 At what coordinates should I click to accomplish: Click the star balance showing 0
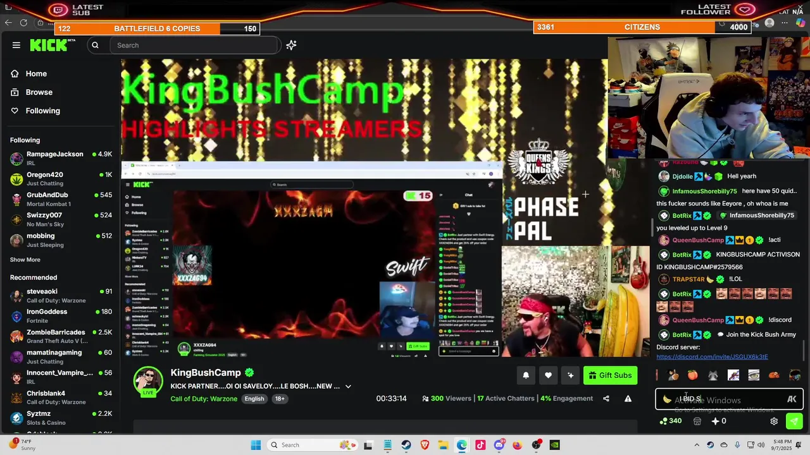pos(718,421)
